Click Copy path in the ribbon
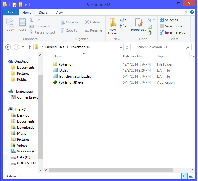 pos(39,26)
